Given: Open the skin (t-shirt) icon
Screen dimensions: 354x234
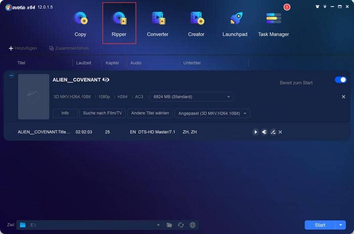Looking at the screenshot, I should pos(318,7).
